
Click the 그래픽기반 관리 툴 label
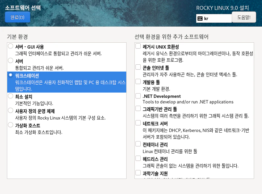(160, 109)
